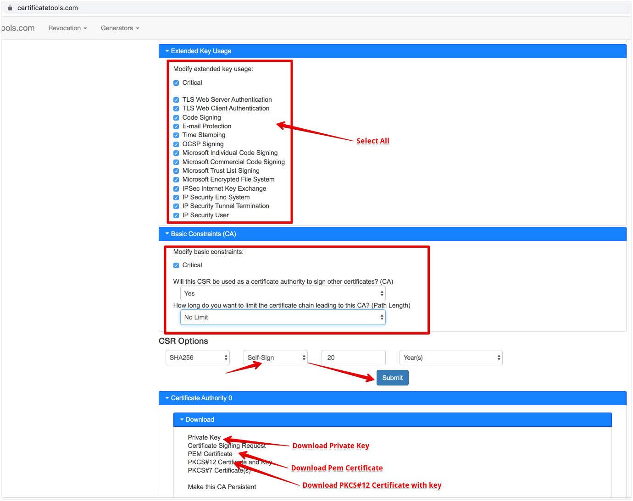
Task: Download the PEM Certificate
Action: 210,454
